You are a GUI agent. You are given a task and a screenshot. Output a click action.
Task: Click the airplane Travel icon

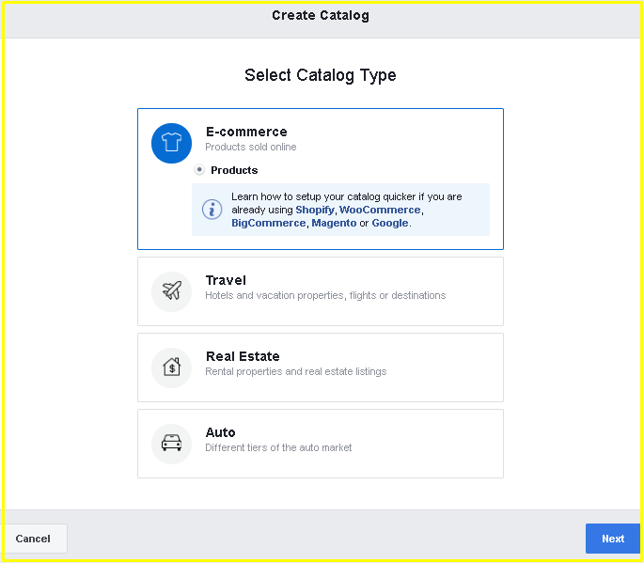pos(171,291)
